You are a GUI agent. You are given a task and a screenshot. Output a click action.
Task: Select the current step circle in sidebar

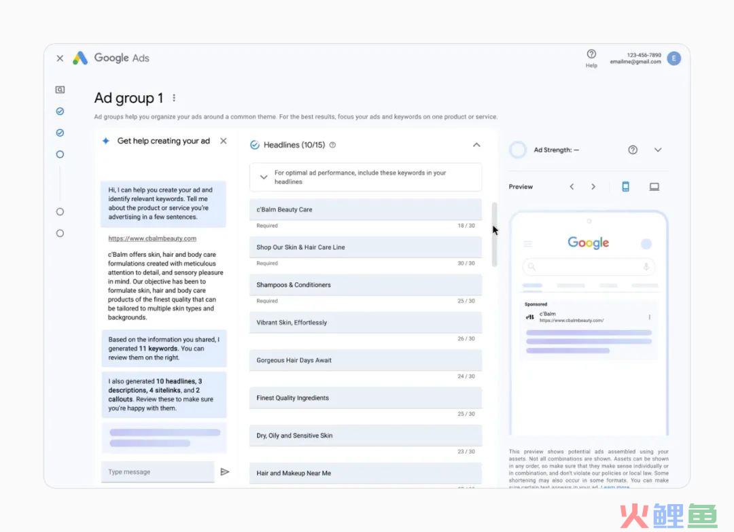coord(60,154)
